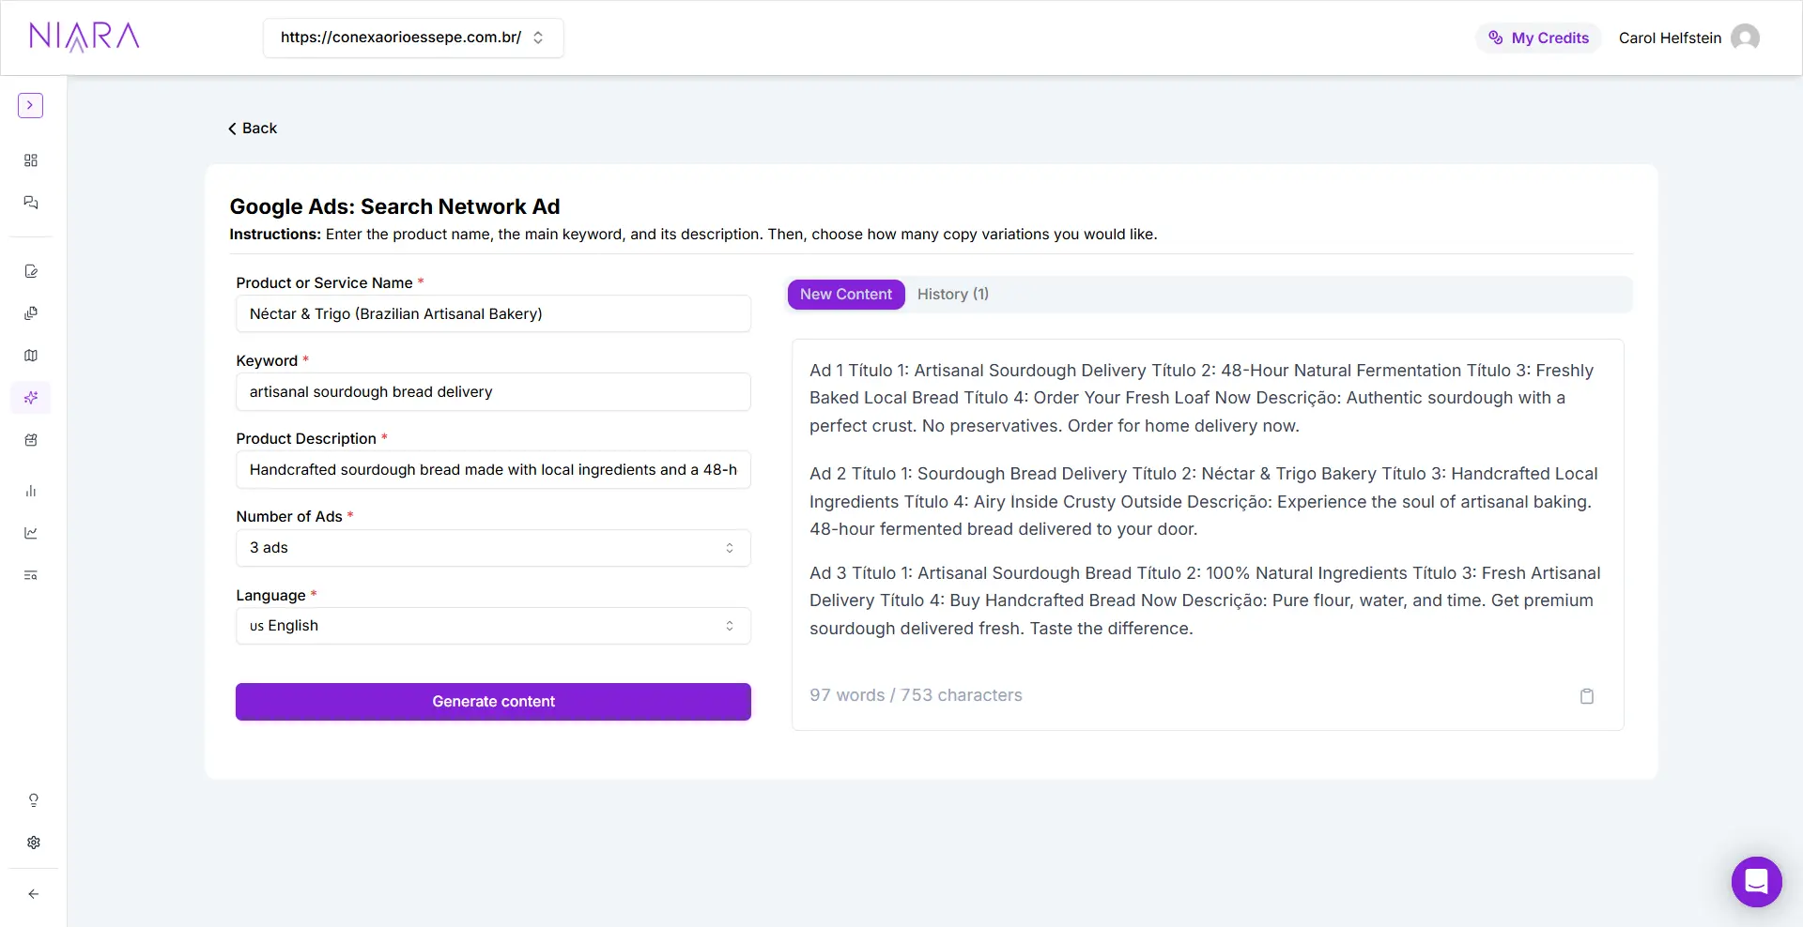Screen dimensions: 1803x927
Task: Open the search list icon in sidebar
Action: click(31, 575)
